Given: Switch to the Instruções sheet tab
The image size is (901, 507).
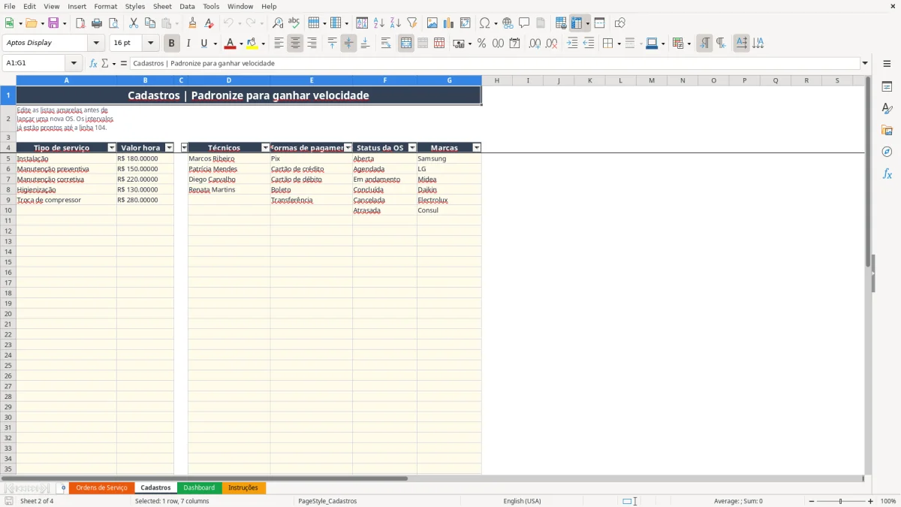Looking at the screenshot, I should click(243, 487).
